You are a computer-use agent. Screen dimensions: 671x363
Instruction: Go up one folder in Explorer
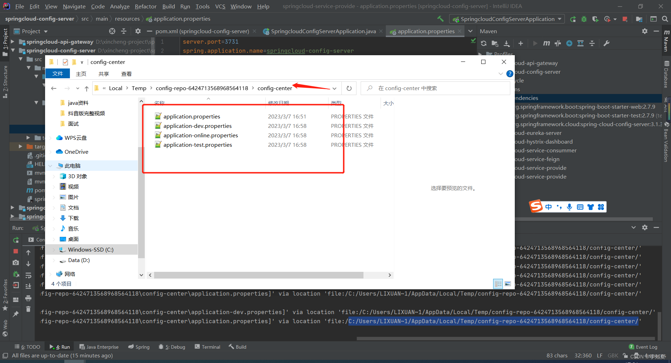[x=87, y=88]
